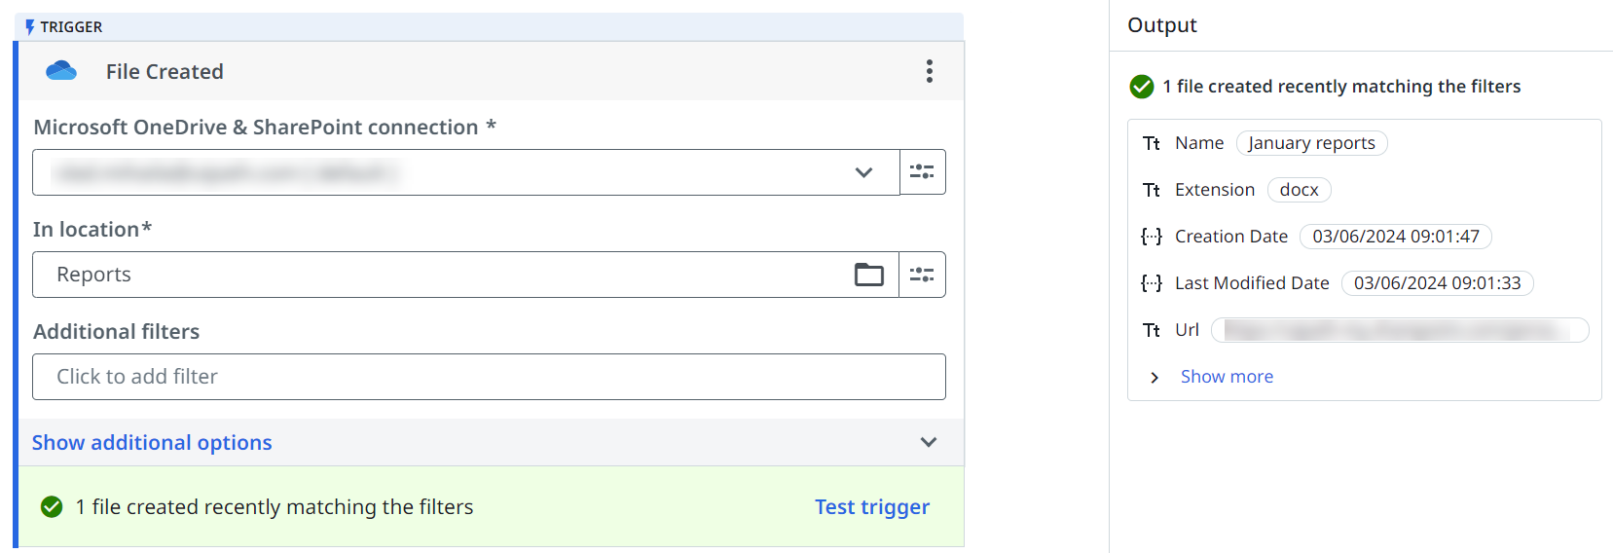Open the File Created three-dot menu

point(930,71)
